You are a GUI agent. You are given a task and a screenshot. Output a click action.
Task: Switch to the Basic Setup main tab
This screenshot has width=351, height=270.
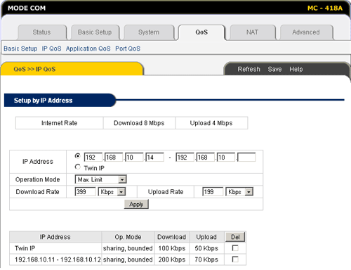coord(95,32)
